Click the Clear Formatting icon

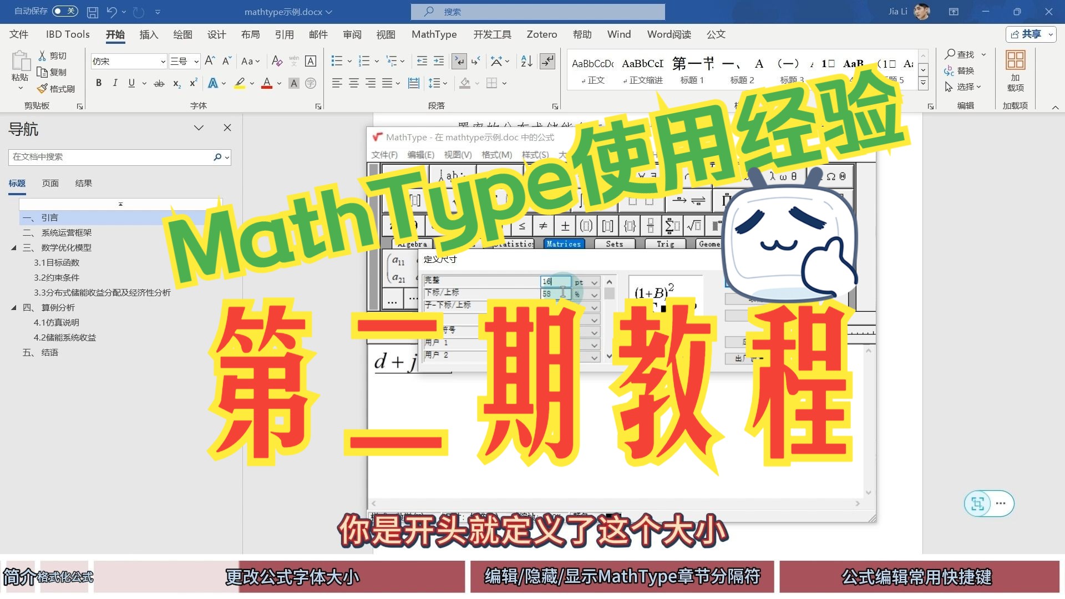click(x=277, y=61)
